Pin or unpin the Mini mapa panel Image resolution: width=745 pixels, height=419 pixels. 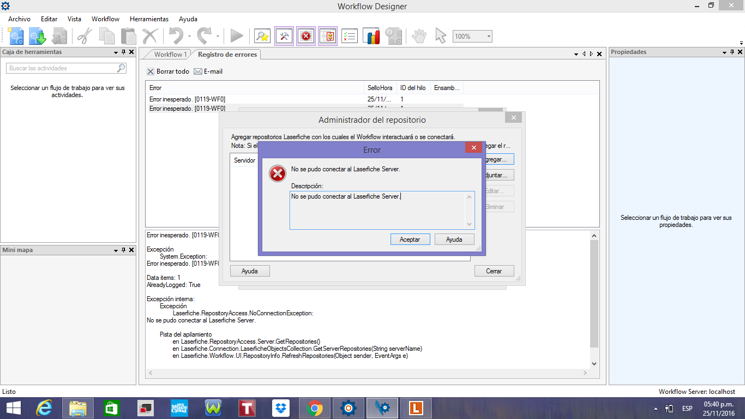click(x=123, y=250)
